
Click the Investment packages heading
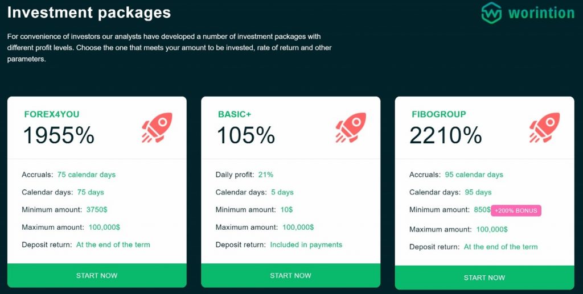(89, 13)
